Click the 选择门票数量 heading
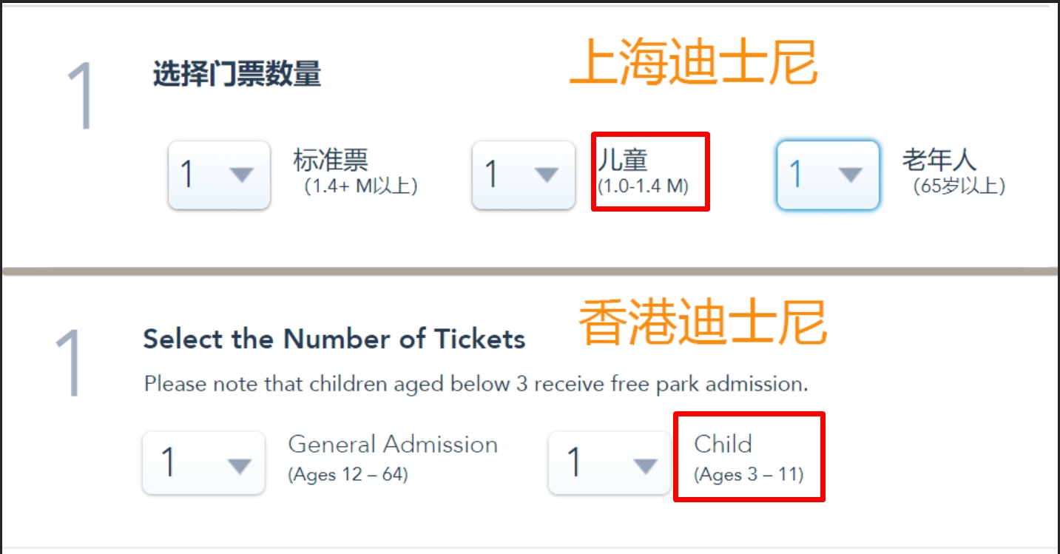 pos(237,75)
